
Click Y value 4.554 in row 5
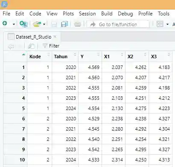pos(93,108)
